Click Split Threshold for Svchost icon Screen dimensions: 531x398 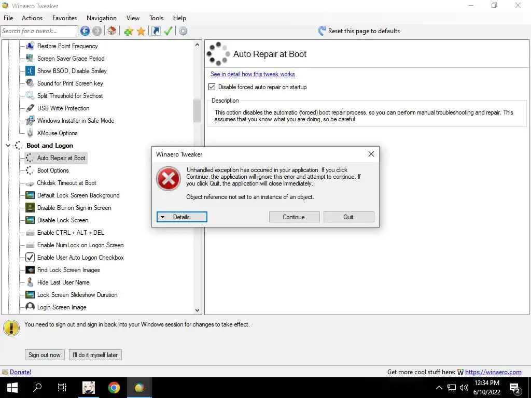[x=30, y=95]
